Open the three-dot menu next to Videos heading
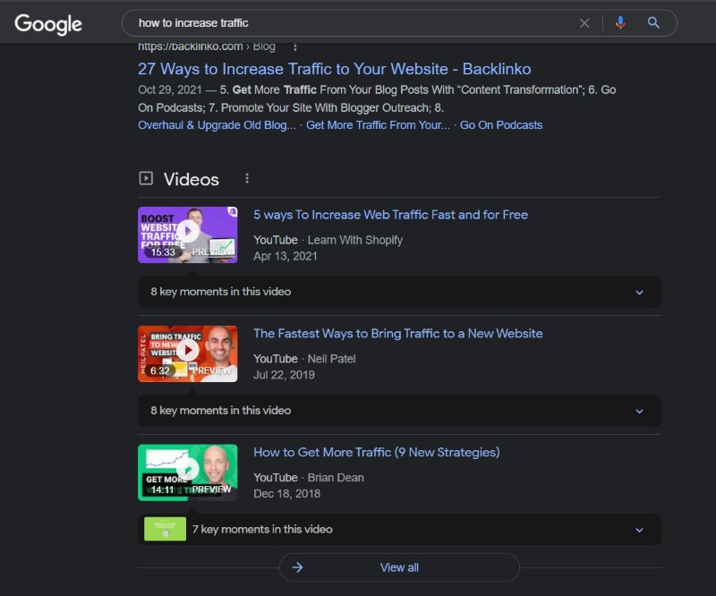 (x=247, y=178)
